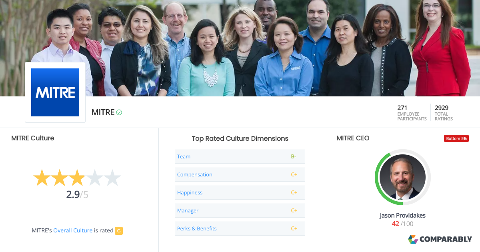480x252 pixels.
Task: Click the C+ grade on Happiness row
Action: (x=294, y=192)
